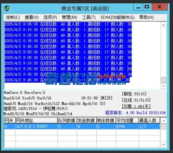
Task: Open the SDM2功能插件(S) menu
Action: 117,17
